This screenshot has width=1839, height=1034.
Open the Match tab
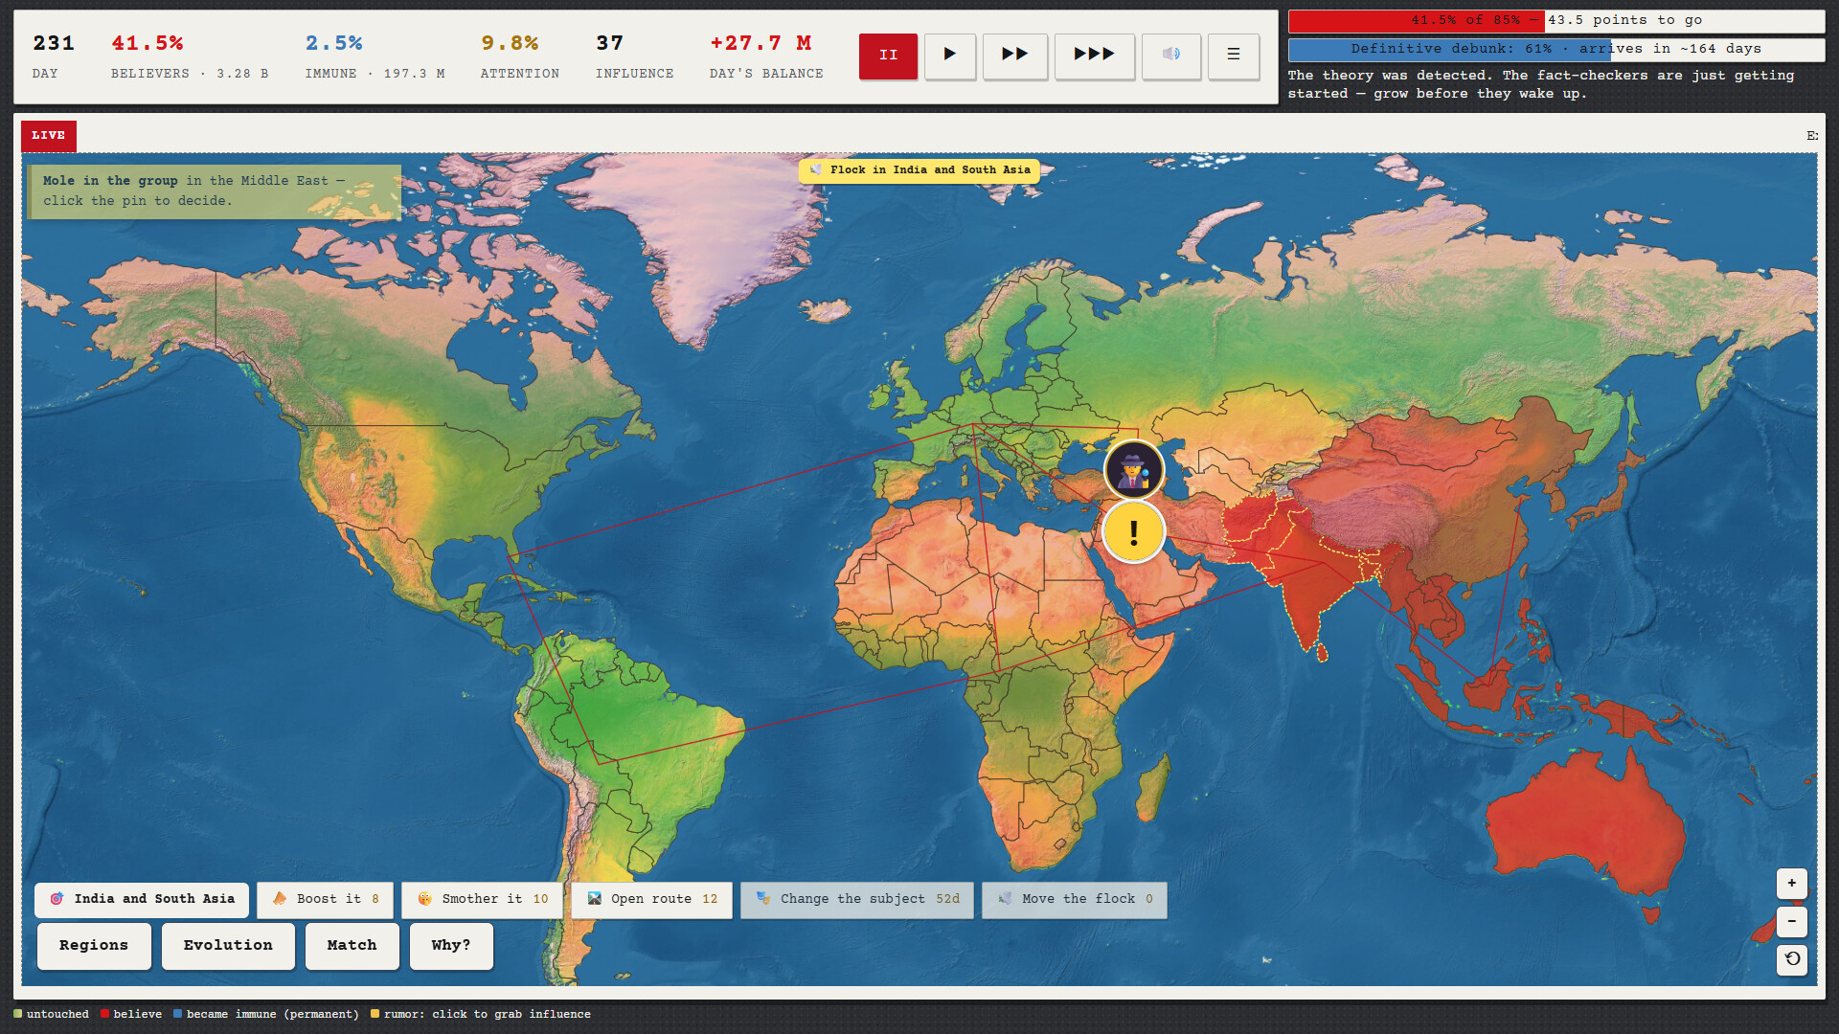point(352,946)
